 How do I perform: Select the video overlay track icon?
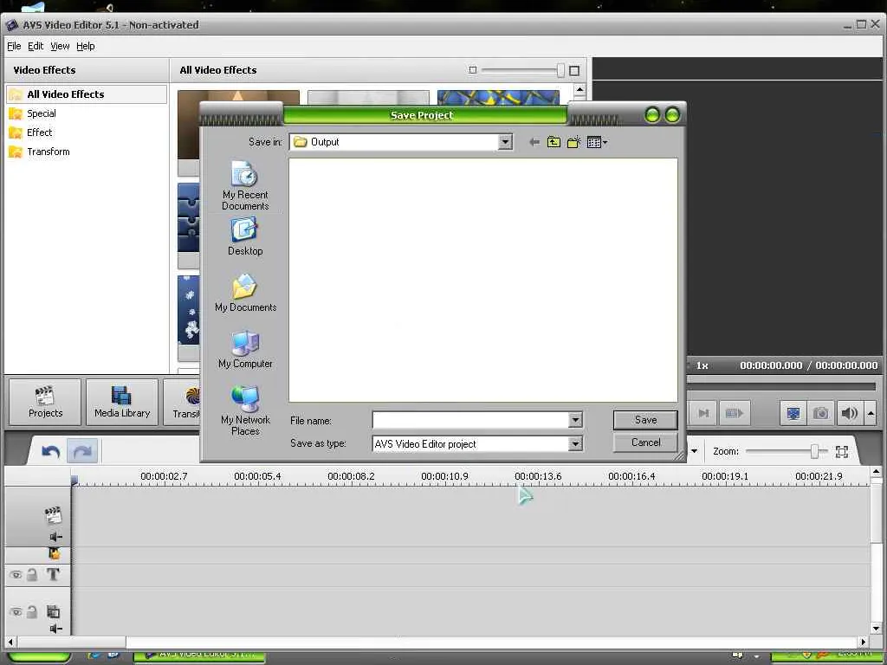(x=53, y=611)
